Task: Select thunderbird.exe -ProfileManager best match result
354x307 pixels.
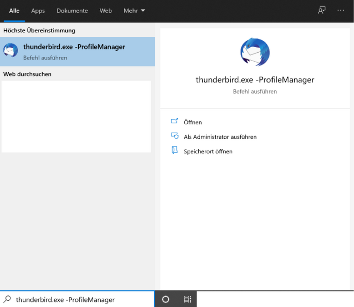Action: [77, 52]
